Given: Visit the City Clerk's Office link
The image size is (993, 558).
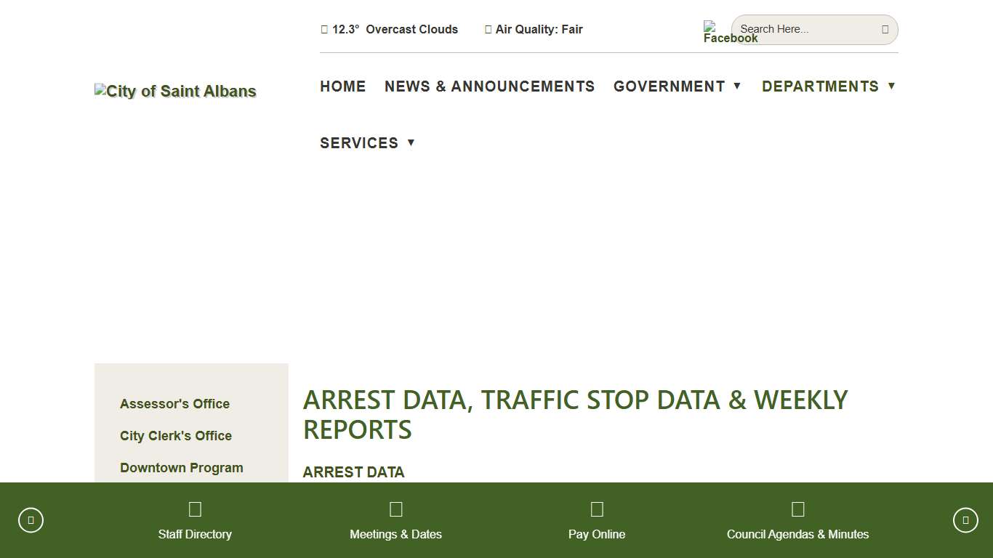Looking at the screenshot, I should tap(175, 435).
